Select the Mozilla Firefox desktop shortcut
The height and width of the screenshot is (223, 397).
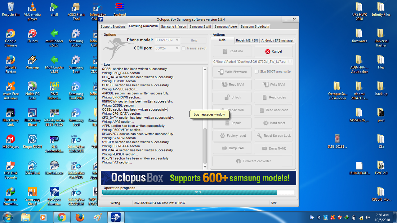[x=11, y=64]
